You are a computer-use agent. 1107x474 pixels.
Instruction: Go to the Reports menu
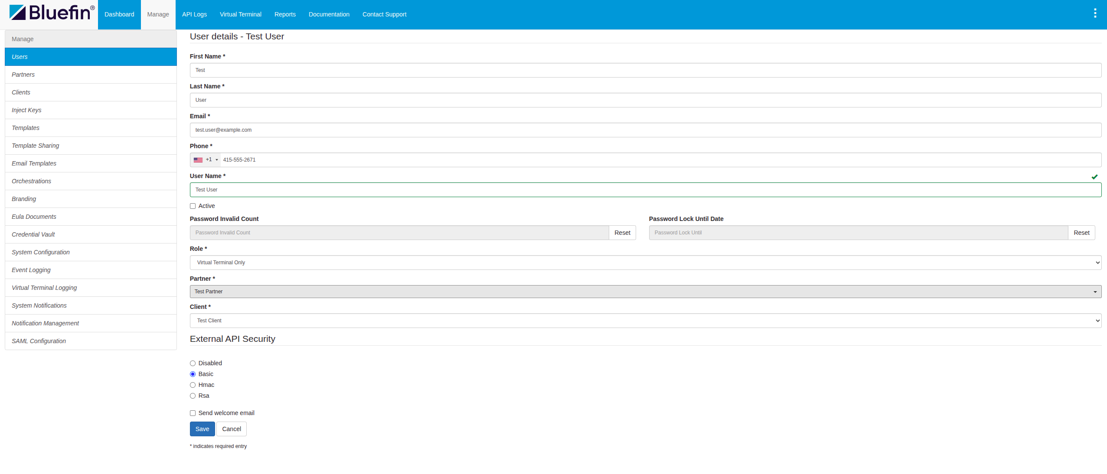[285, 14]
